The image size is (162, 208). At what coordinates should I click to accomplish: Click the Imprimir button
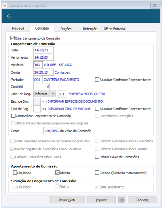[101, 200]
